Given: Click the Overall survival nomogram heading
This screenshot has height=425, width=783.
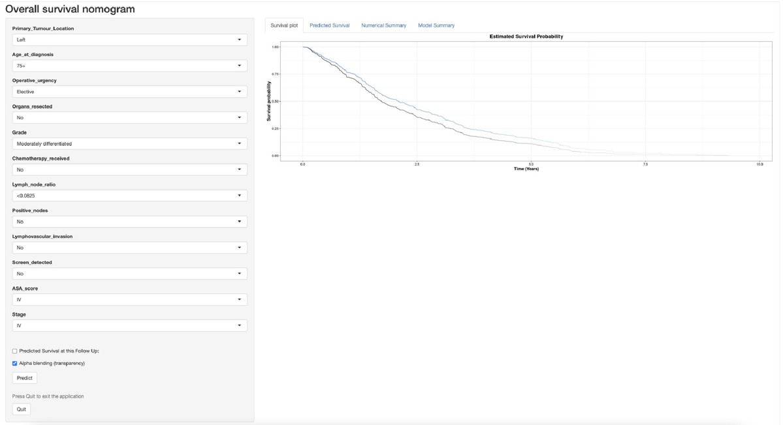Looking at the screenshot, I should [x=70, y=9].
